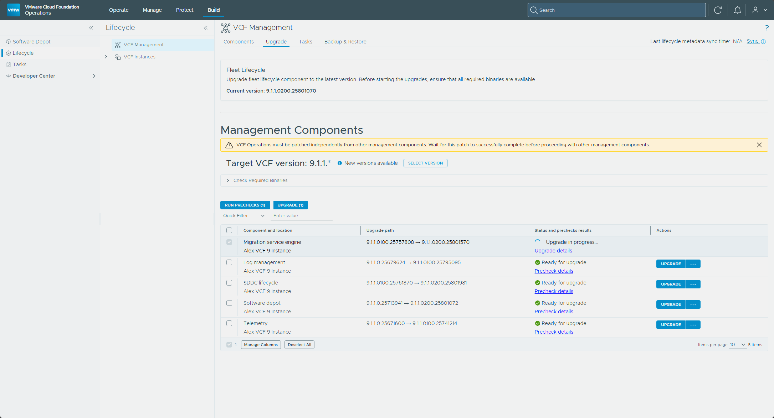This screenshot has height=418, width=774.
Task: Click the Developer Center code icon
Action: coord(9,76)
